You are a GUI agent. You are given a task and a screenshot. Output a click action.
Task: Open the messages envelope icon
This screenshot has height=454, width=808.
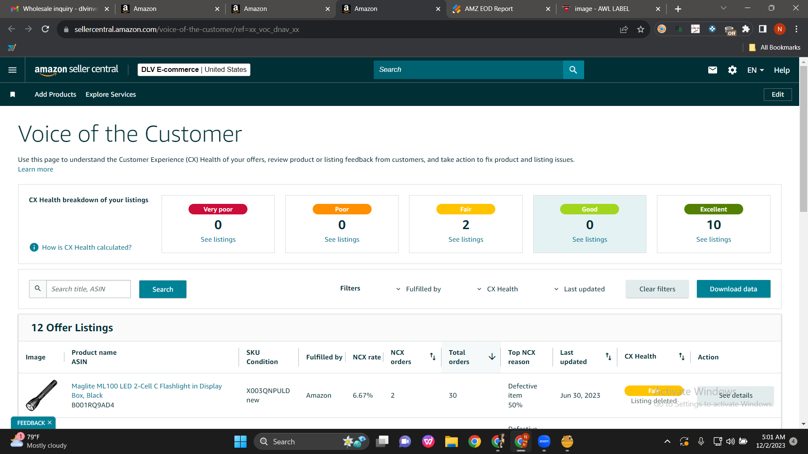coord(712,70)
